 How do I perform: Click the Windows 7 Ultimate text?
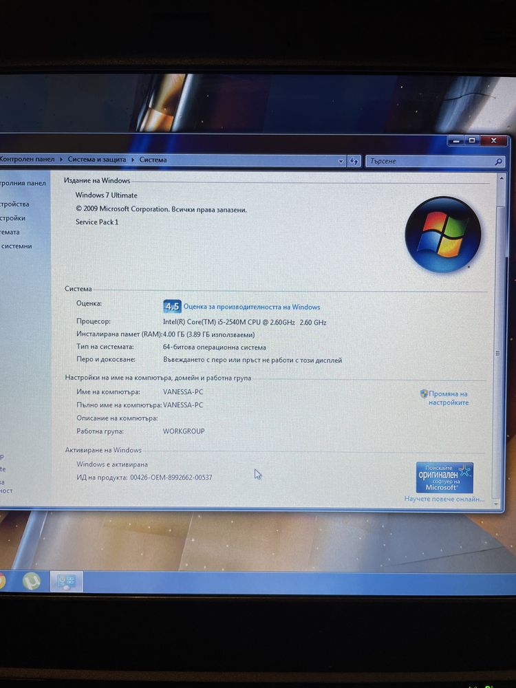pos(106,195)
